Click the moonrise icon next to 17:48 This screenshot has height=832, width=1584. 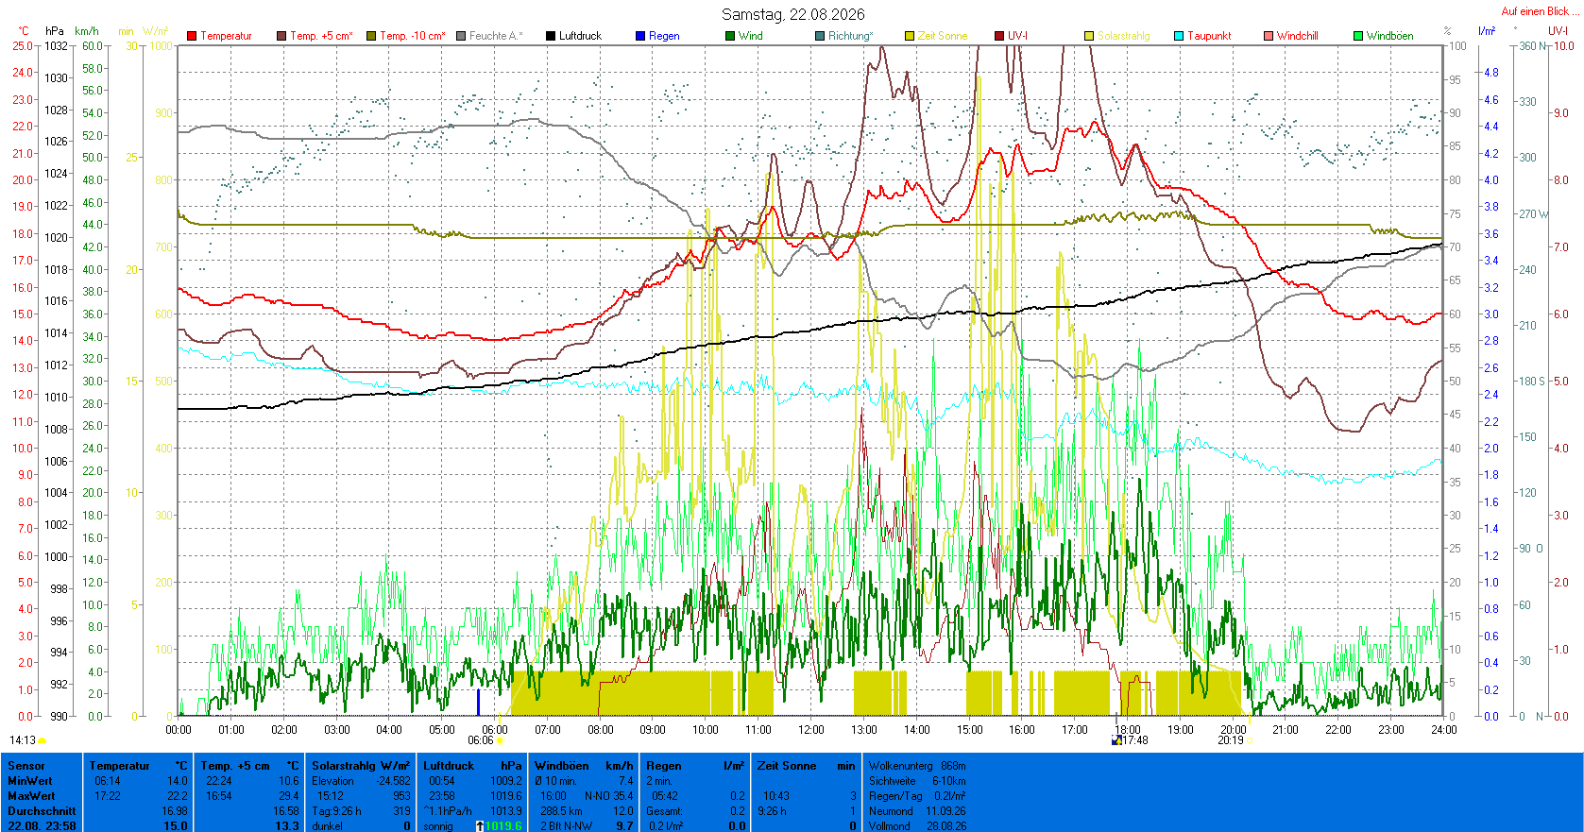pyautogui.click(x=1117, y=741)
